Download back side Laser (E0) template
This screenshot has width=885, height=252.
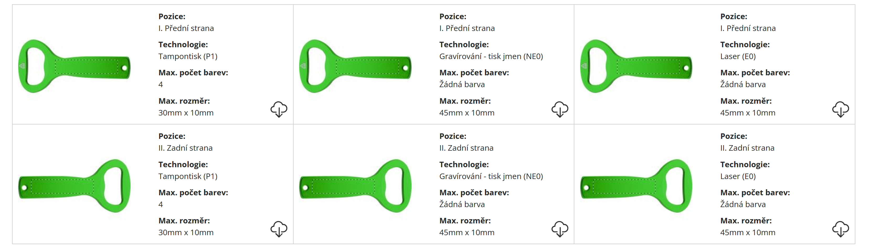(840, 229)
